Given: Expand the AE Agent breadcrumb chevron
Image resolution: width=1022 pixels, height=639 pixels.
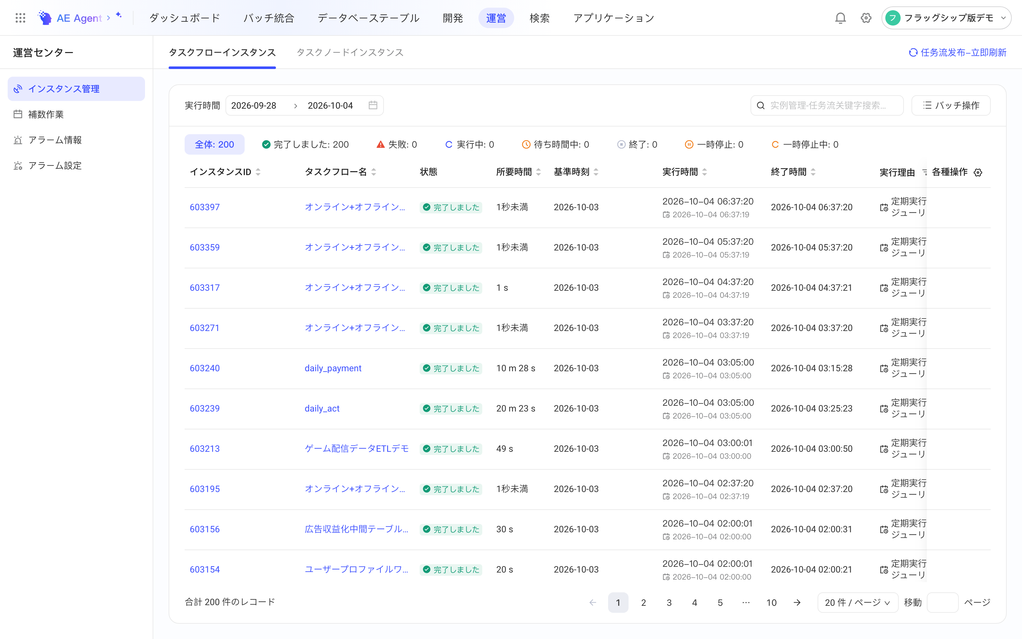Looking at the screenshot, I should pos(109,18).
